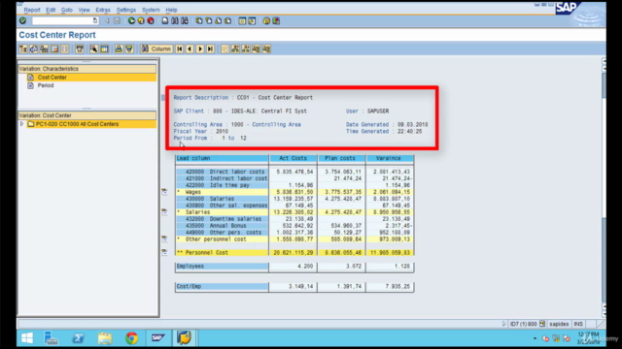Jump to last column arrow icon
The image size is (622, 349).
210,48
